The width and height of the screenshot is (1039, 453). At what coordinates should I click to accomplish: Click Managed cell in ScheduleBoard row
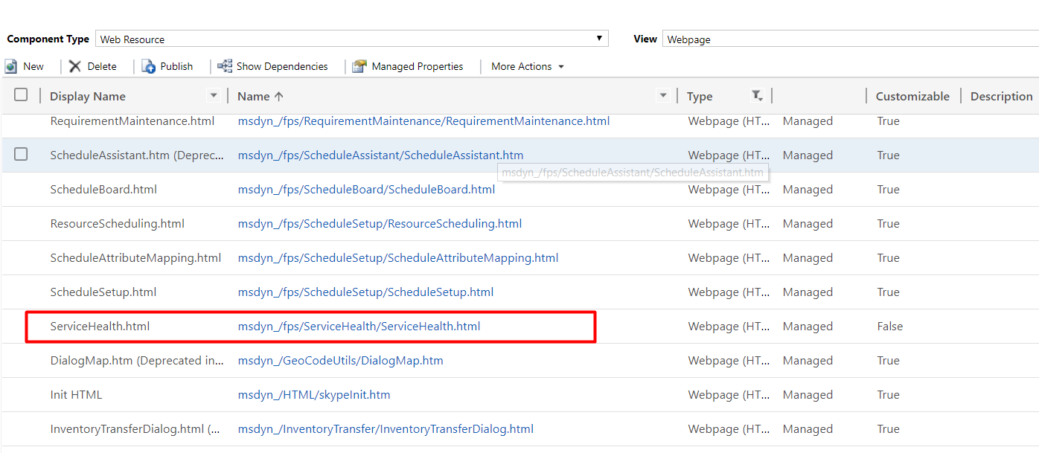808,189
